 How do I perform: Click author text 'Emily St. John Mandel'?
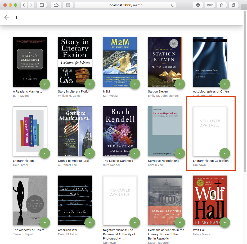[163, 96]
